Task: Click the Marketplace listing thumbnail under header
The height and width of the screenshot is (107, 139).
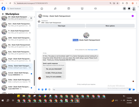Action: pyautogui.click(x=39, y=22)
